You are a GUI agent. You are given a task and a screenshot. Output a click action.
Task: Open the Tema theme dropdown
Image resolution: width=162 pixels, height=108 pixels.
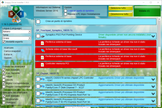[x=30, y=38]
